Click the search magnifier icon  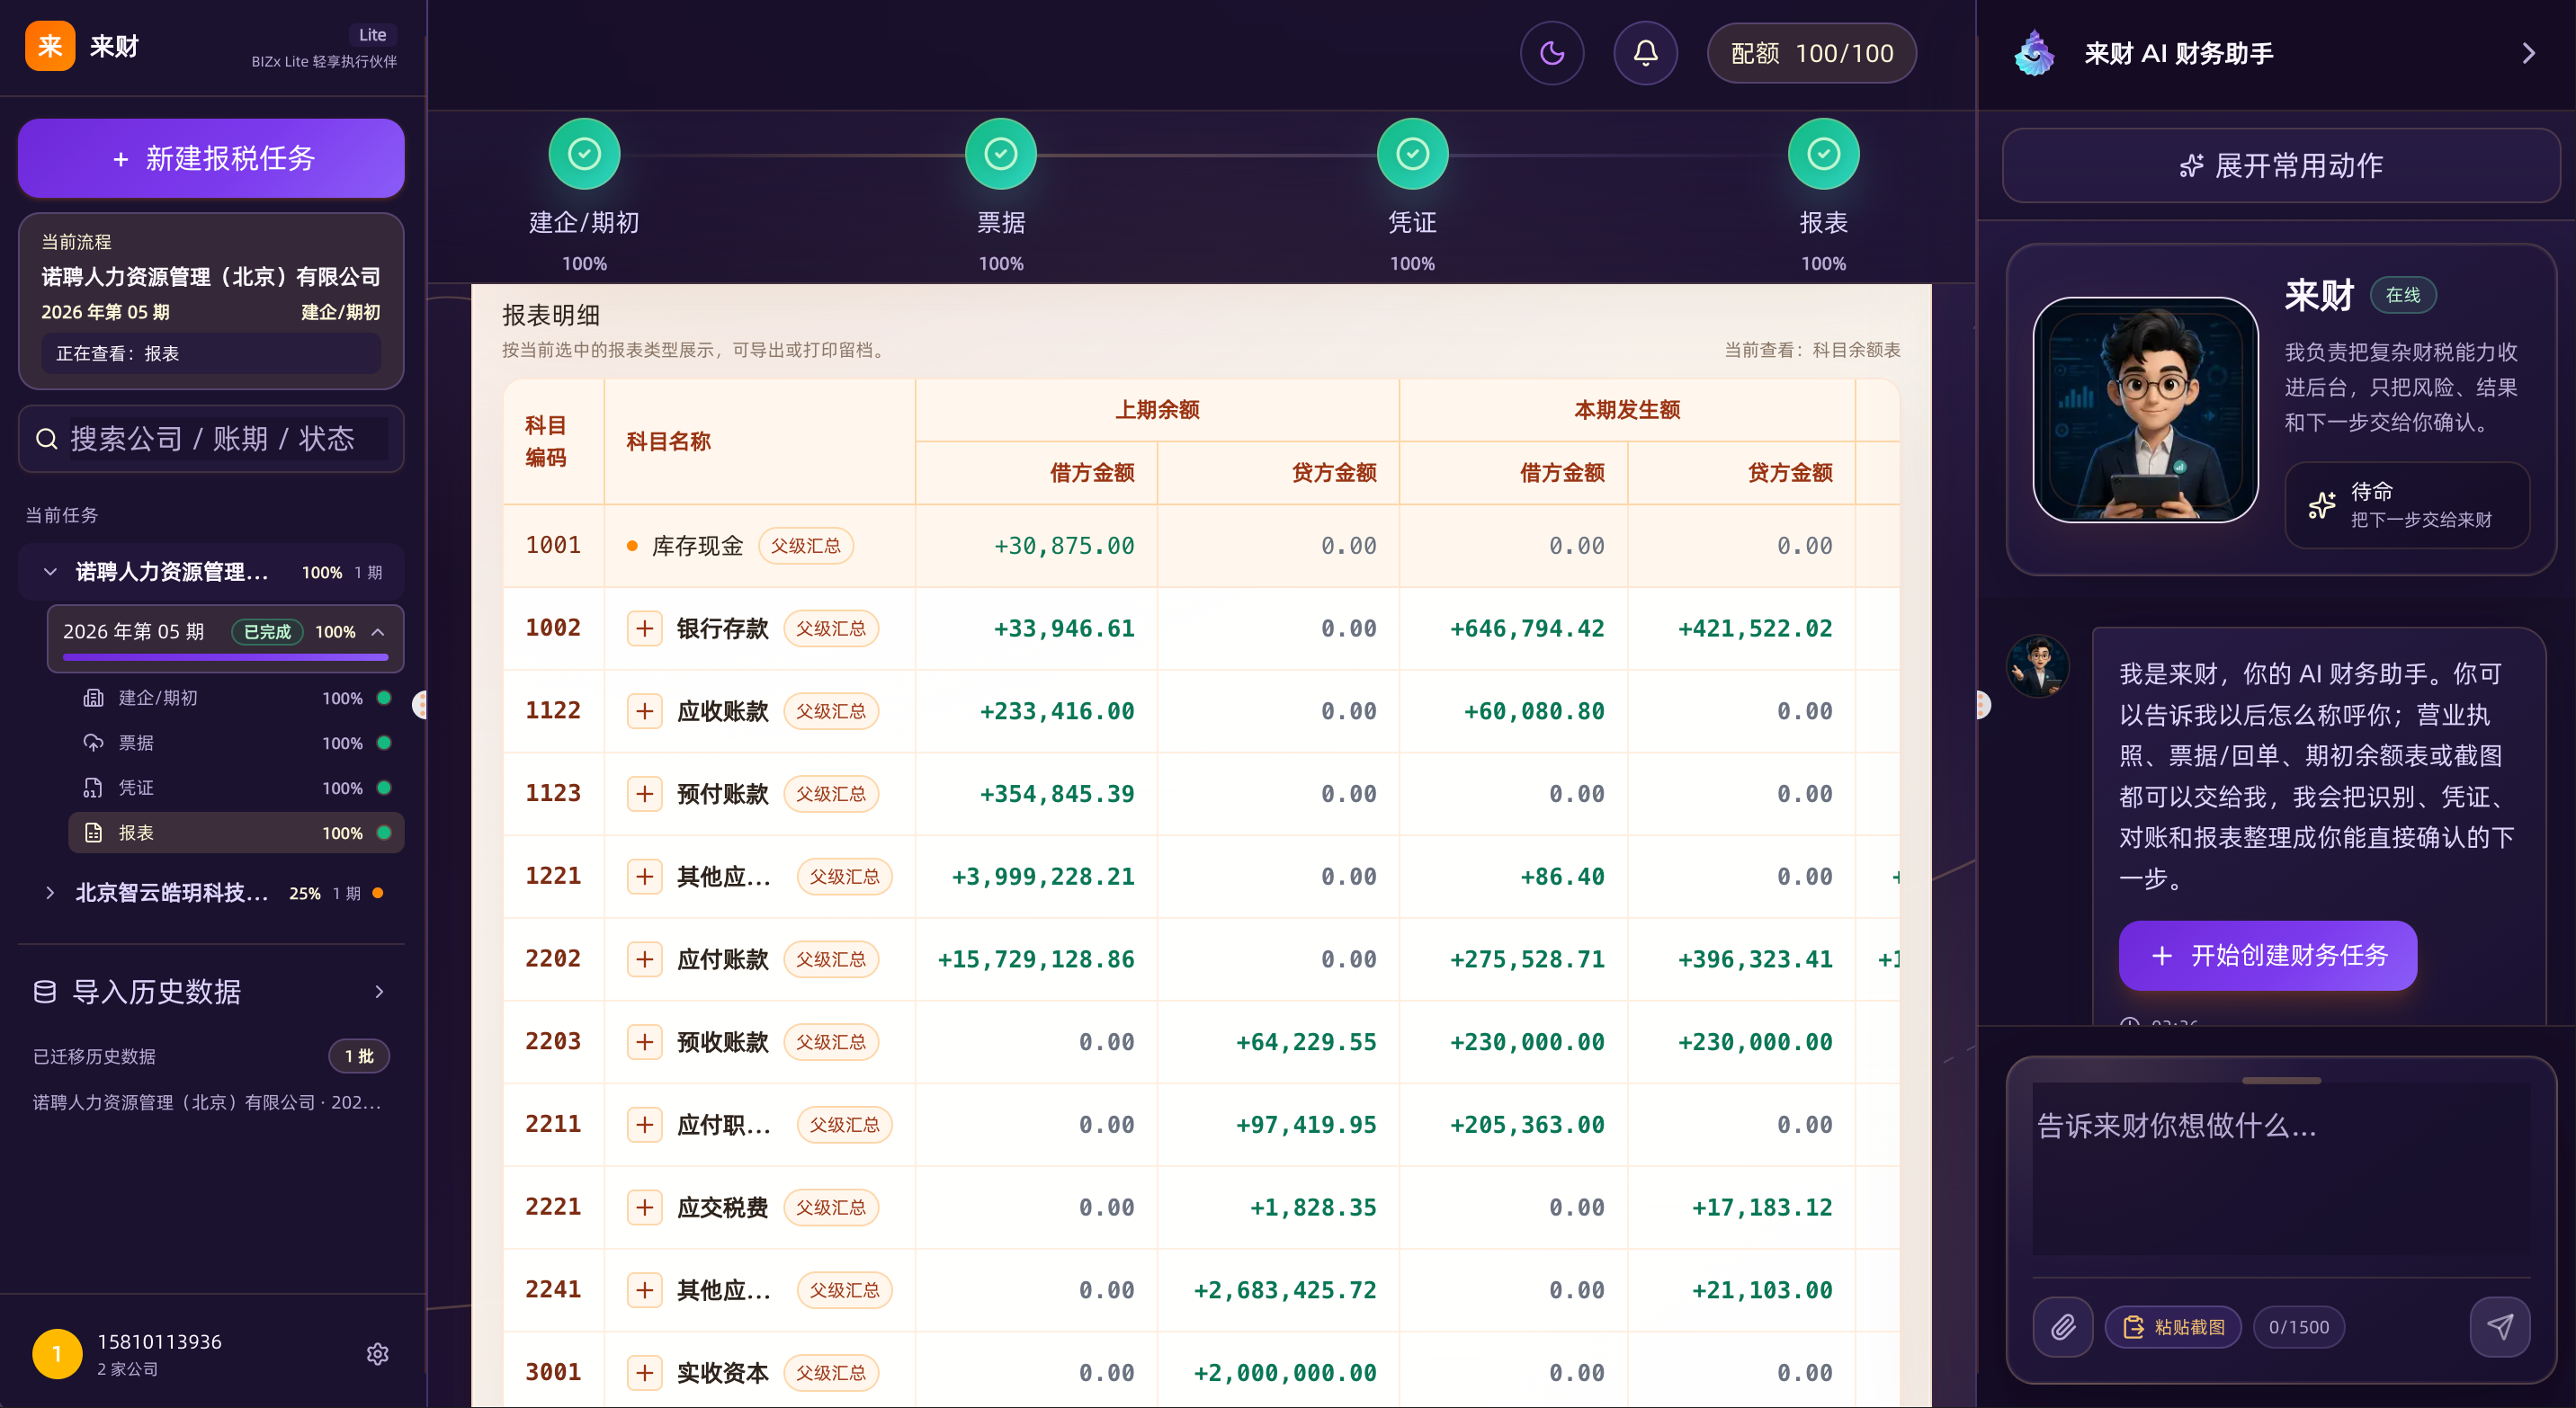click(46, 439)
